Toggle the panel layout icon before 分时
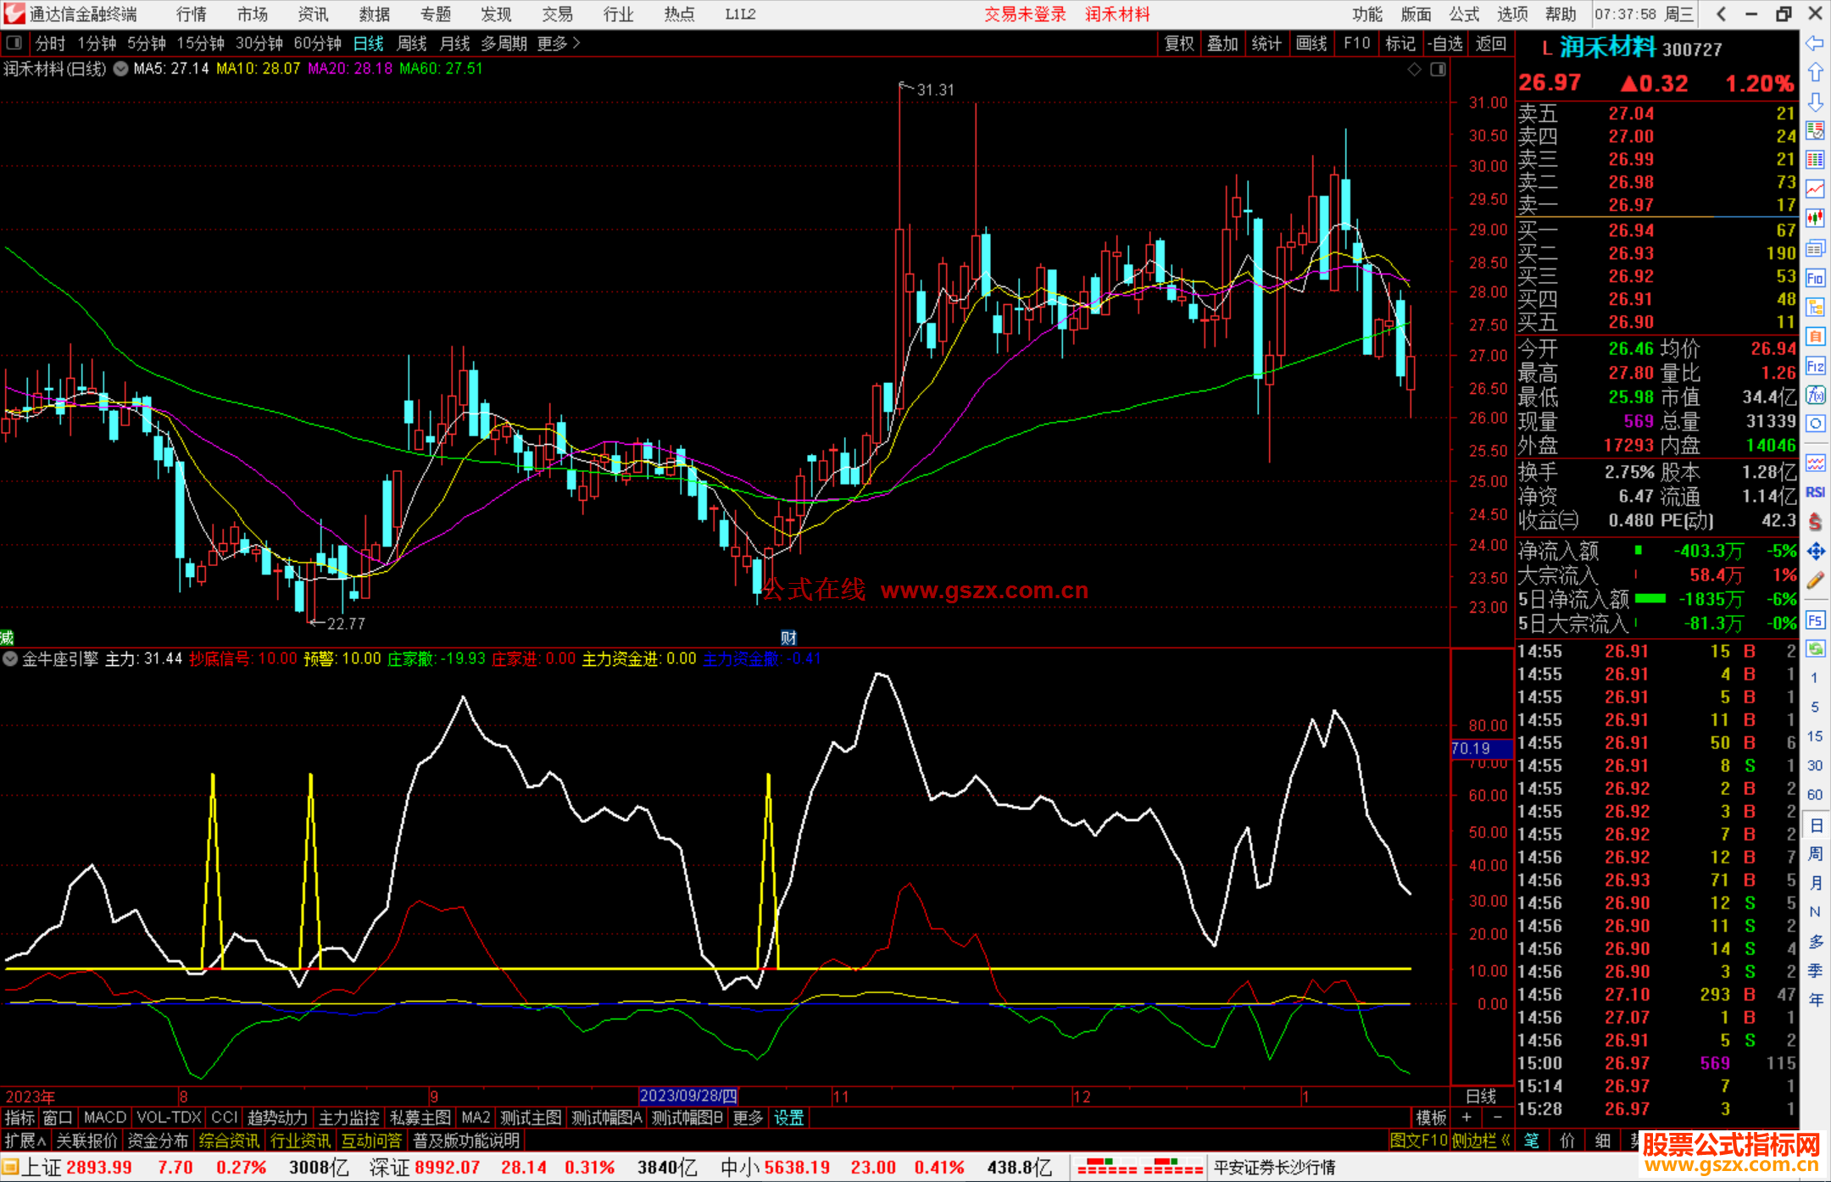The image size is (1831, 1182). coord(14,43)
